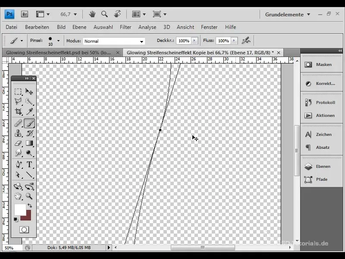The width and height of the screenshot is (345, 259).
Task: Select the 3D Rotate tool
Action: (x=18, y=186)
